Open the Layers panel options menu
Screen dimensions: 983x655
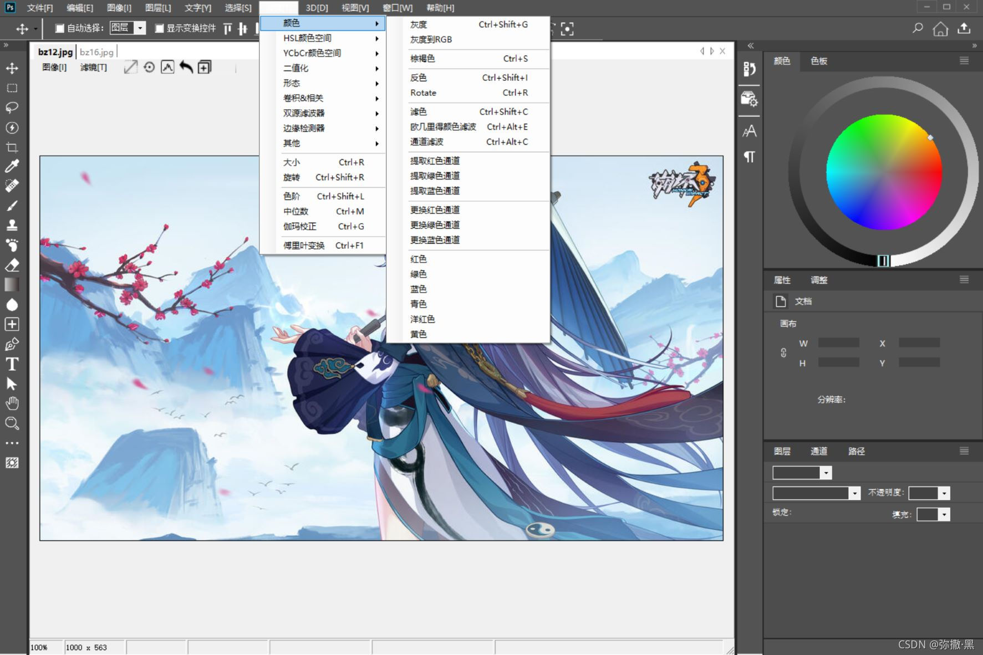pyautogui.click(x=964, y=451)
